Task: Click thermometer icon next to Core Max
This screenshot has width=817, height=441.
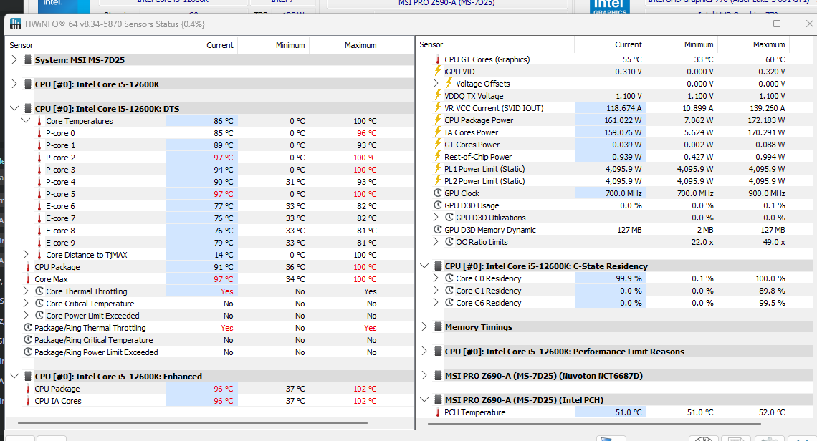Action: point(28,279)
